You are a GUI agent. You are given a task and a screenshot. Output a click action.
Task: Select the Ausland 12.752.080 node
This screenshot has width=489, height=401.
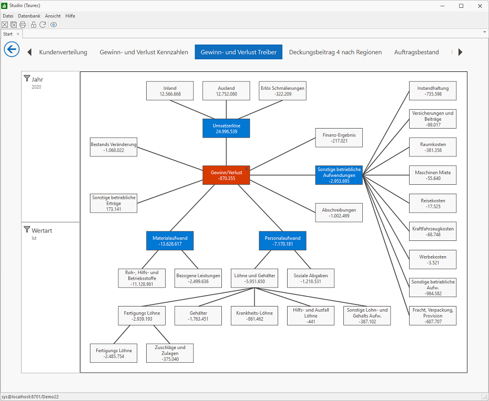tap(226, 91)
